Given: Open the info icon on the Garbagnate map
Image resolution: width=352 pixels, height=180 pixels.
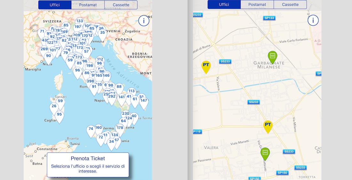Looking at the screenshot, I should (x=313, y=21).
